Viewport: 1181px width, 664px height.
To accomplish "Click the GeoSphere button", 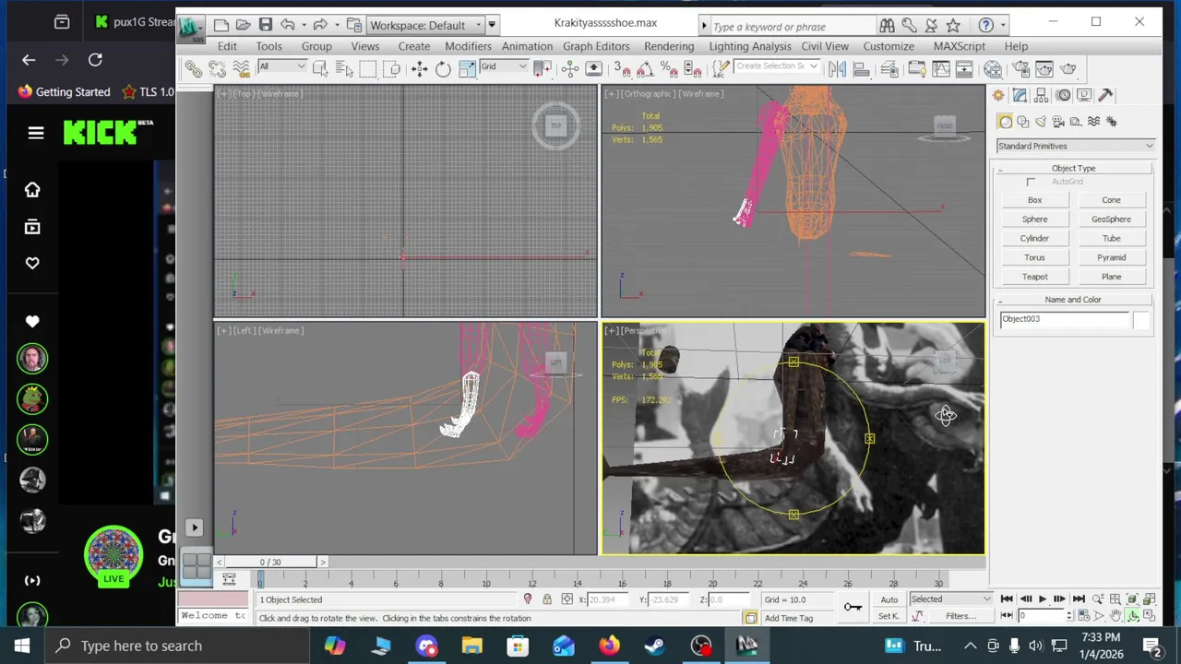I will pyautogui.click(x=1111, y=219).
